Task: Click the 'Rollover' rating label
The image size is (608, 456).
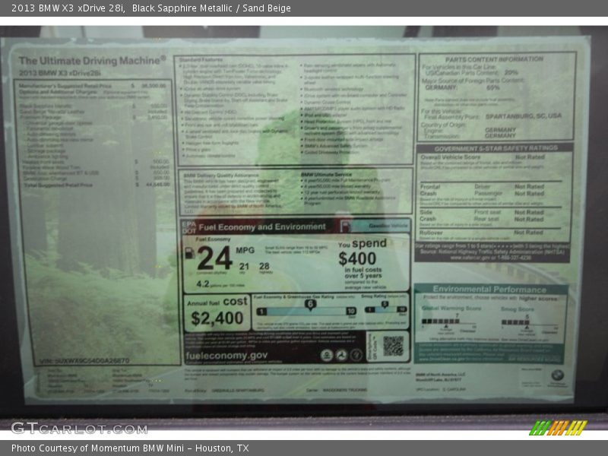Action: pos(431,233)
